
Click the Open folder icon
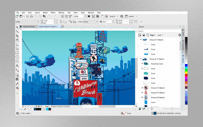[x=21, y=16]
